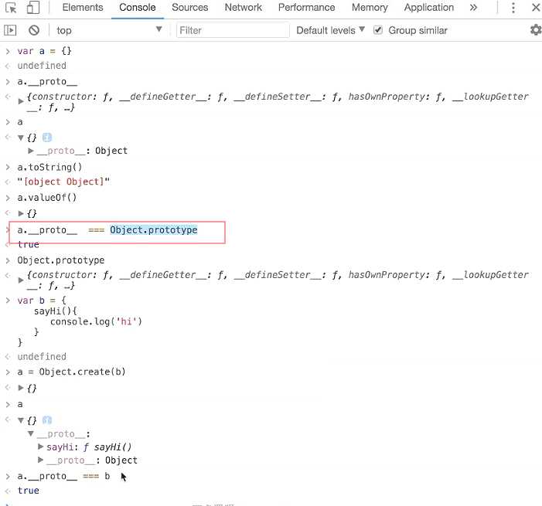Image resolution: width=542 pixels, height=506 pixels.
Task: Click console.log('hi') code line
Action: click(x=96, y=321)
